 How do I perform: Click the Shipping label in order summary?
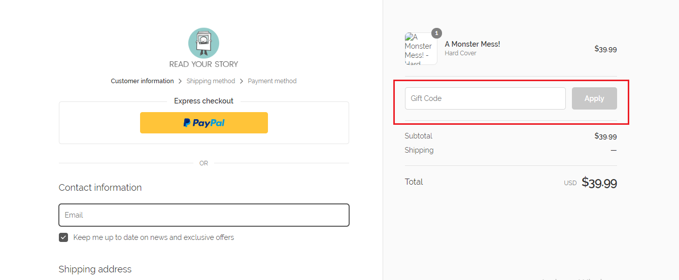click(419, 150)
